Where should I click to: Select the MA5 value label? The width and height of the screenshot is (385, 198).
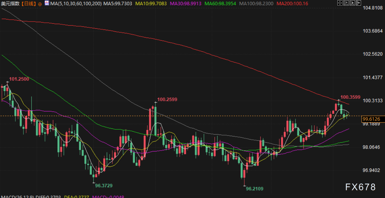pos(118,4)
